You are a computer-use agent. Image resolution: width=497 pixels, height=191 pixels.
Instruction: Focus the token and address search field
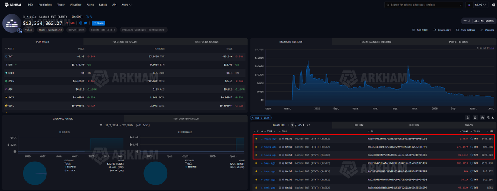[x=424, y=5]
